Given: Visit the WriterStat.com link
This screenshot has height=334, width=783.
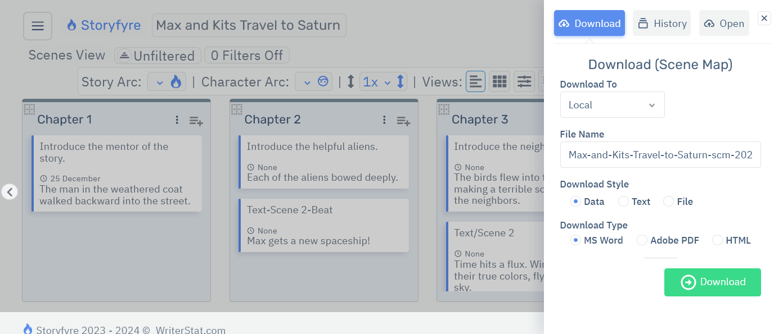Looking at the screenshot, I should click(x=191, y=330).
